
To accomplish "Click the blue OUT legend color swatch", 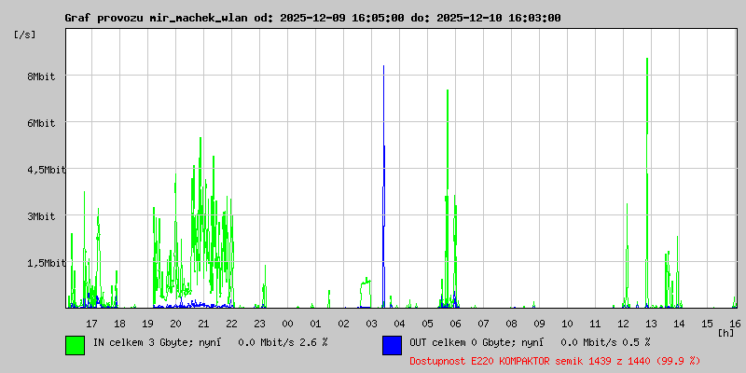I will [392, 345].
